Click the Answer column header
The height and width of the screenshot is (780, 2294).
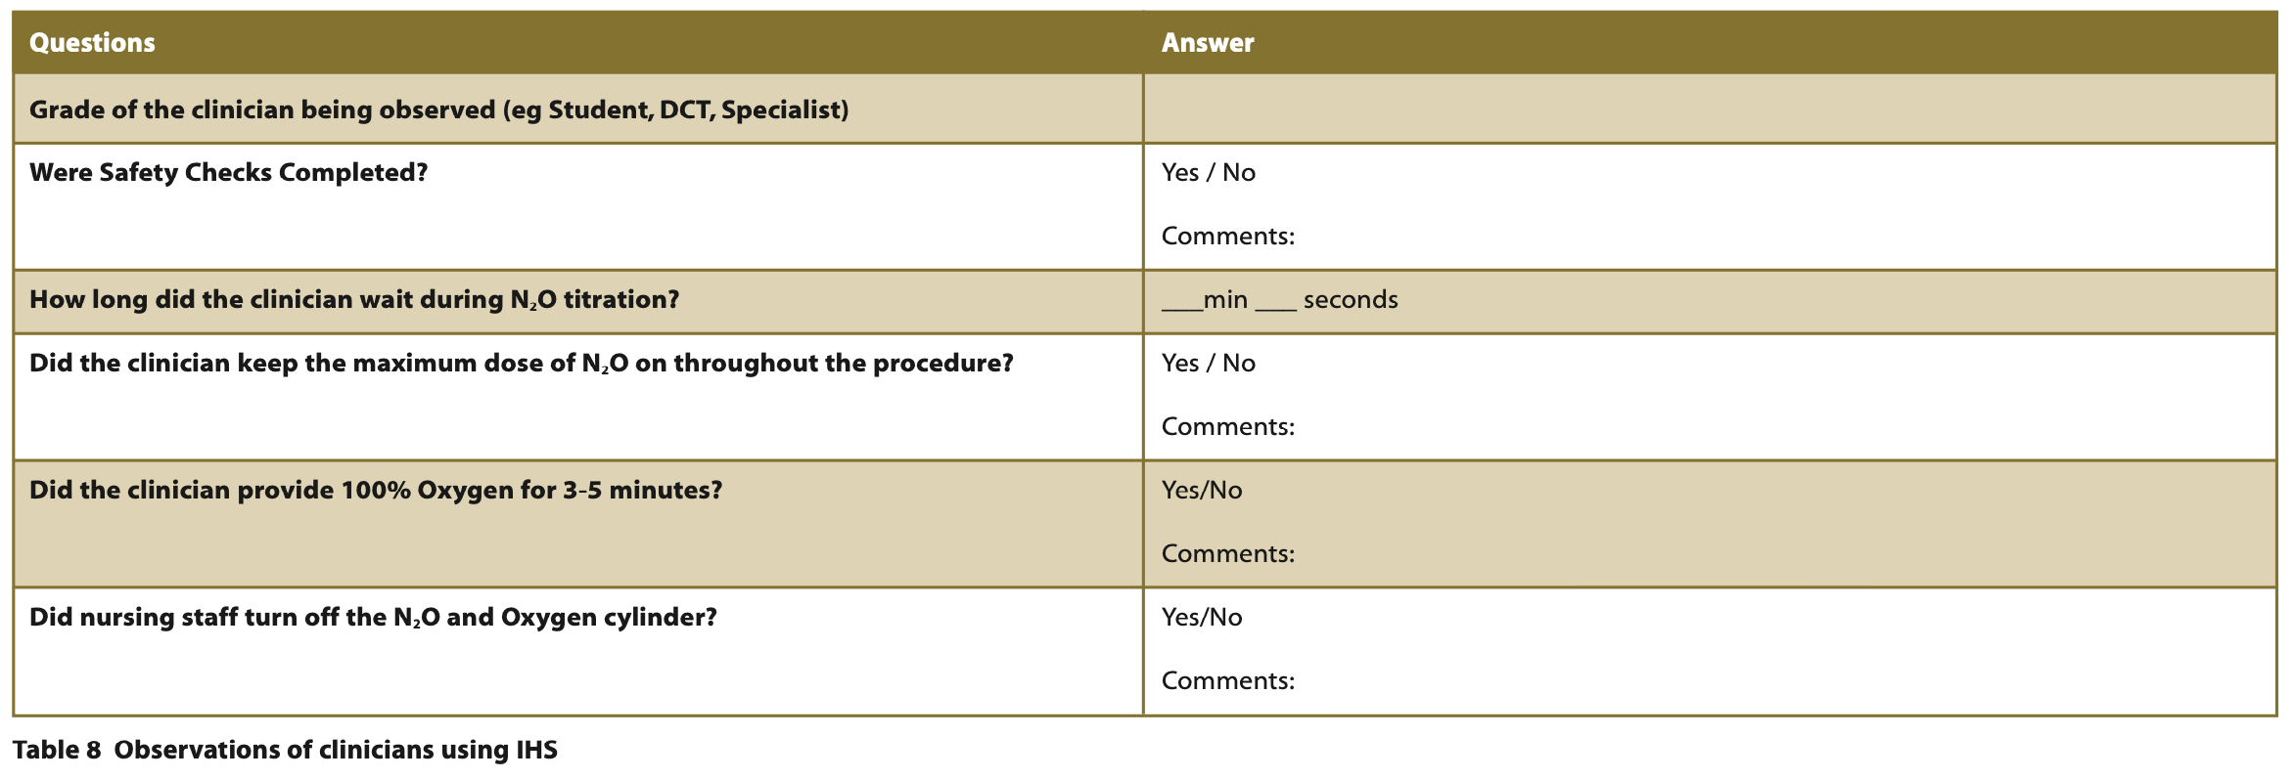(1207, 43)
